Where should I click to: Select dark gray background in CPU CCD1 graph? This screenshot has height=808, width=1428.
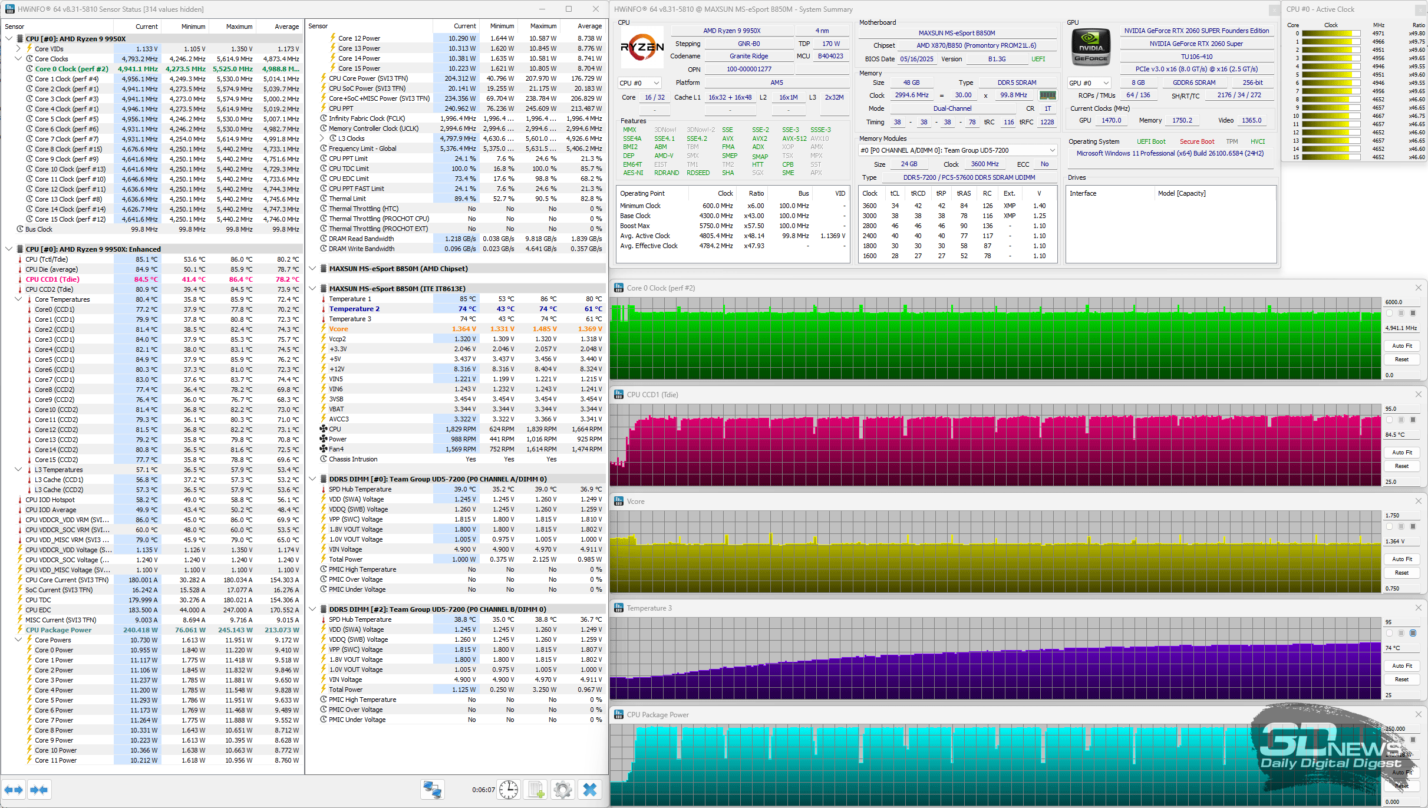coord(1413,420)
